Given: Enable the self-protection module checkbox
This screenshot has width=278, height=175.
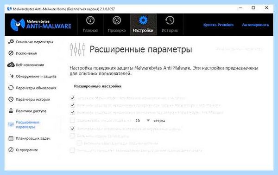Looking at the screenshot, I should tap(72, 136).
